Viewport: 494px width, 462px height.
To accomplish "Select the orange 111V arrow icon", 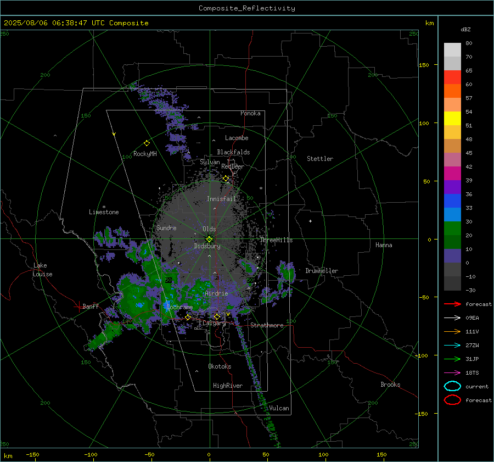I will pyautogui.click(x=452, y=331).
